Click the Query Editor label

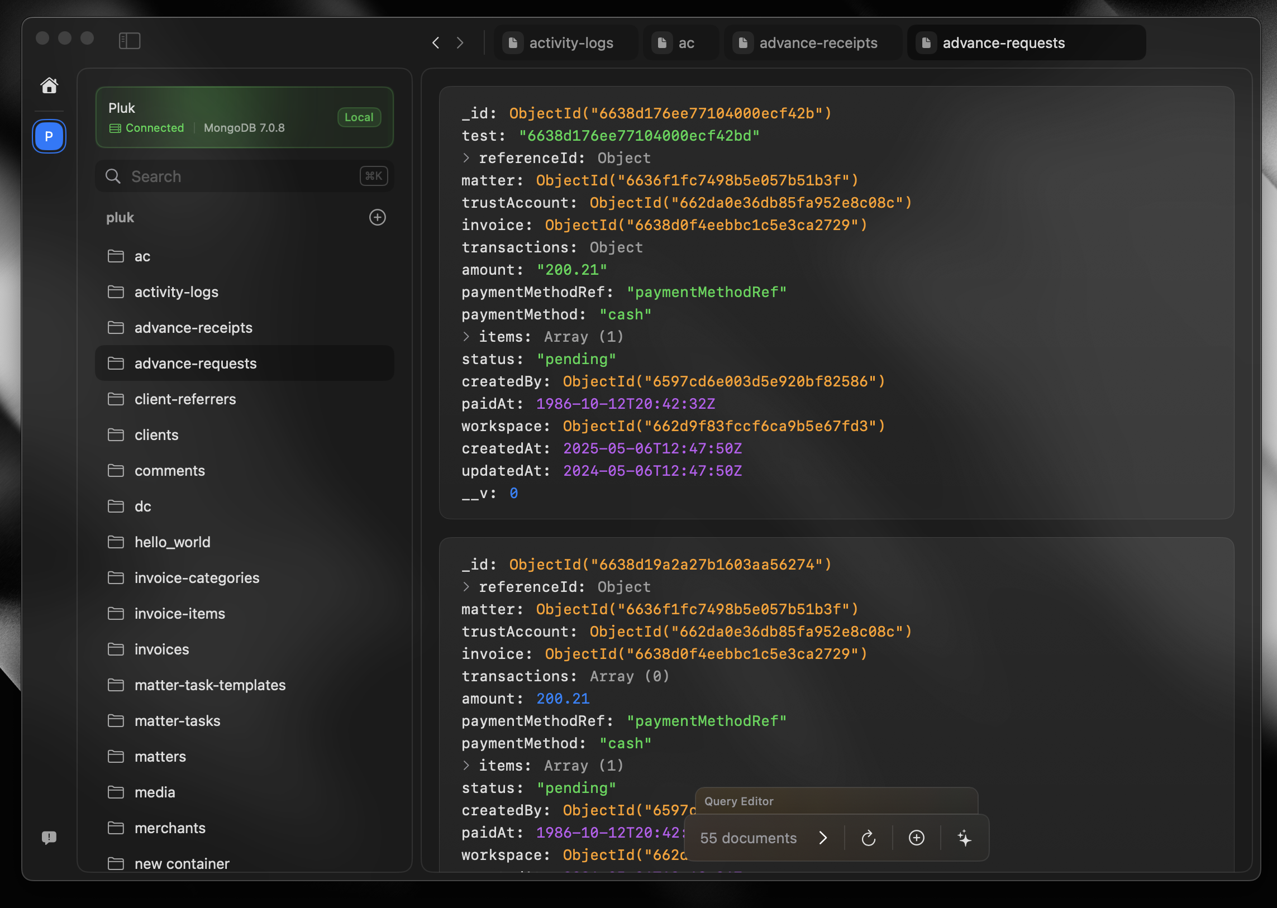click(738, 801)
